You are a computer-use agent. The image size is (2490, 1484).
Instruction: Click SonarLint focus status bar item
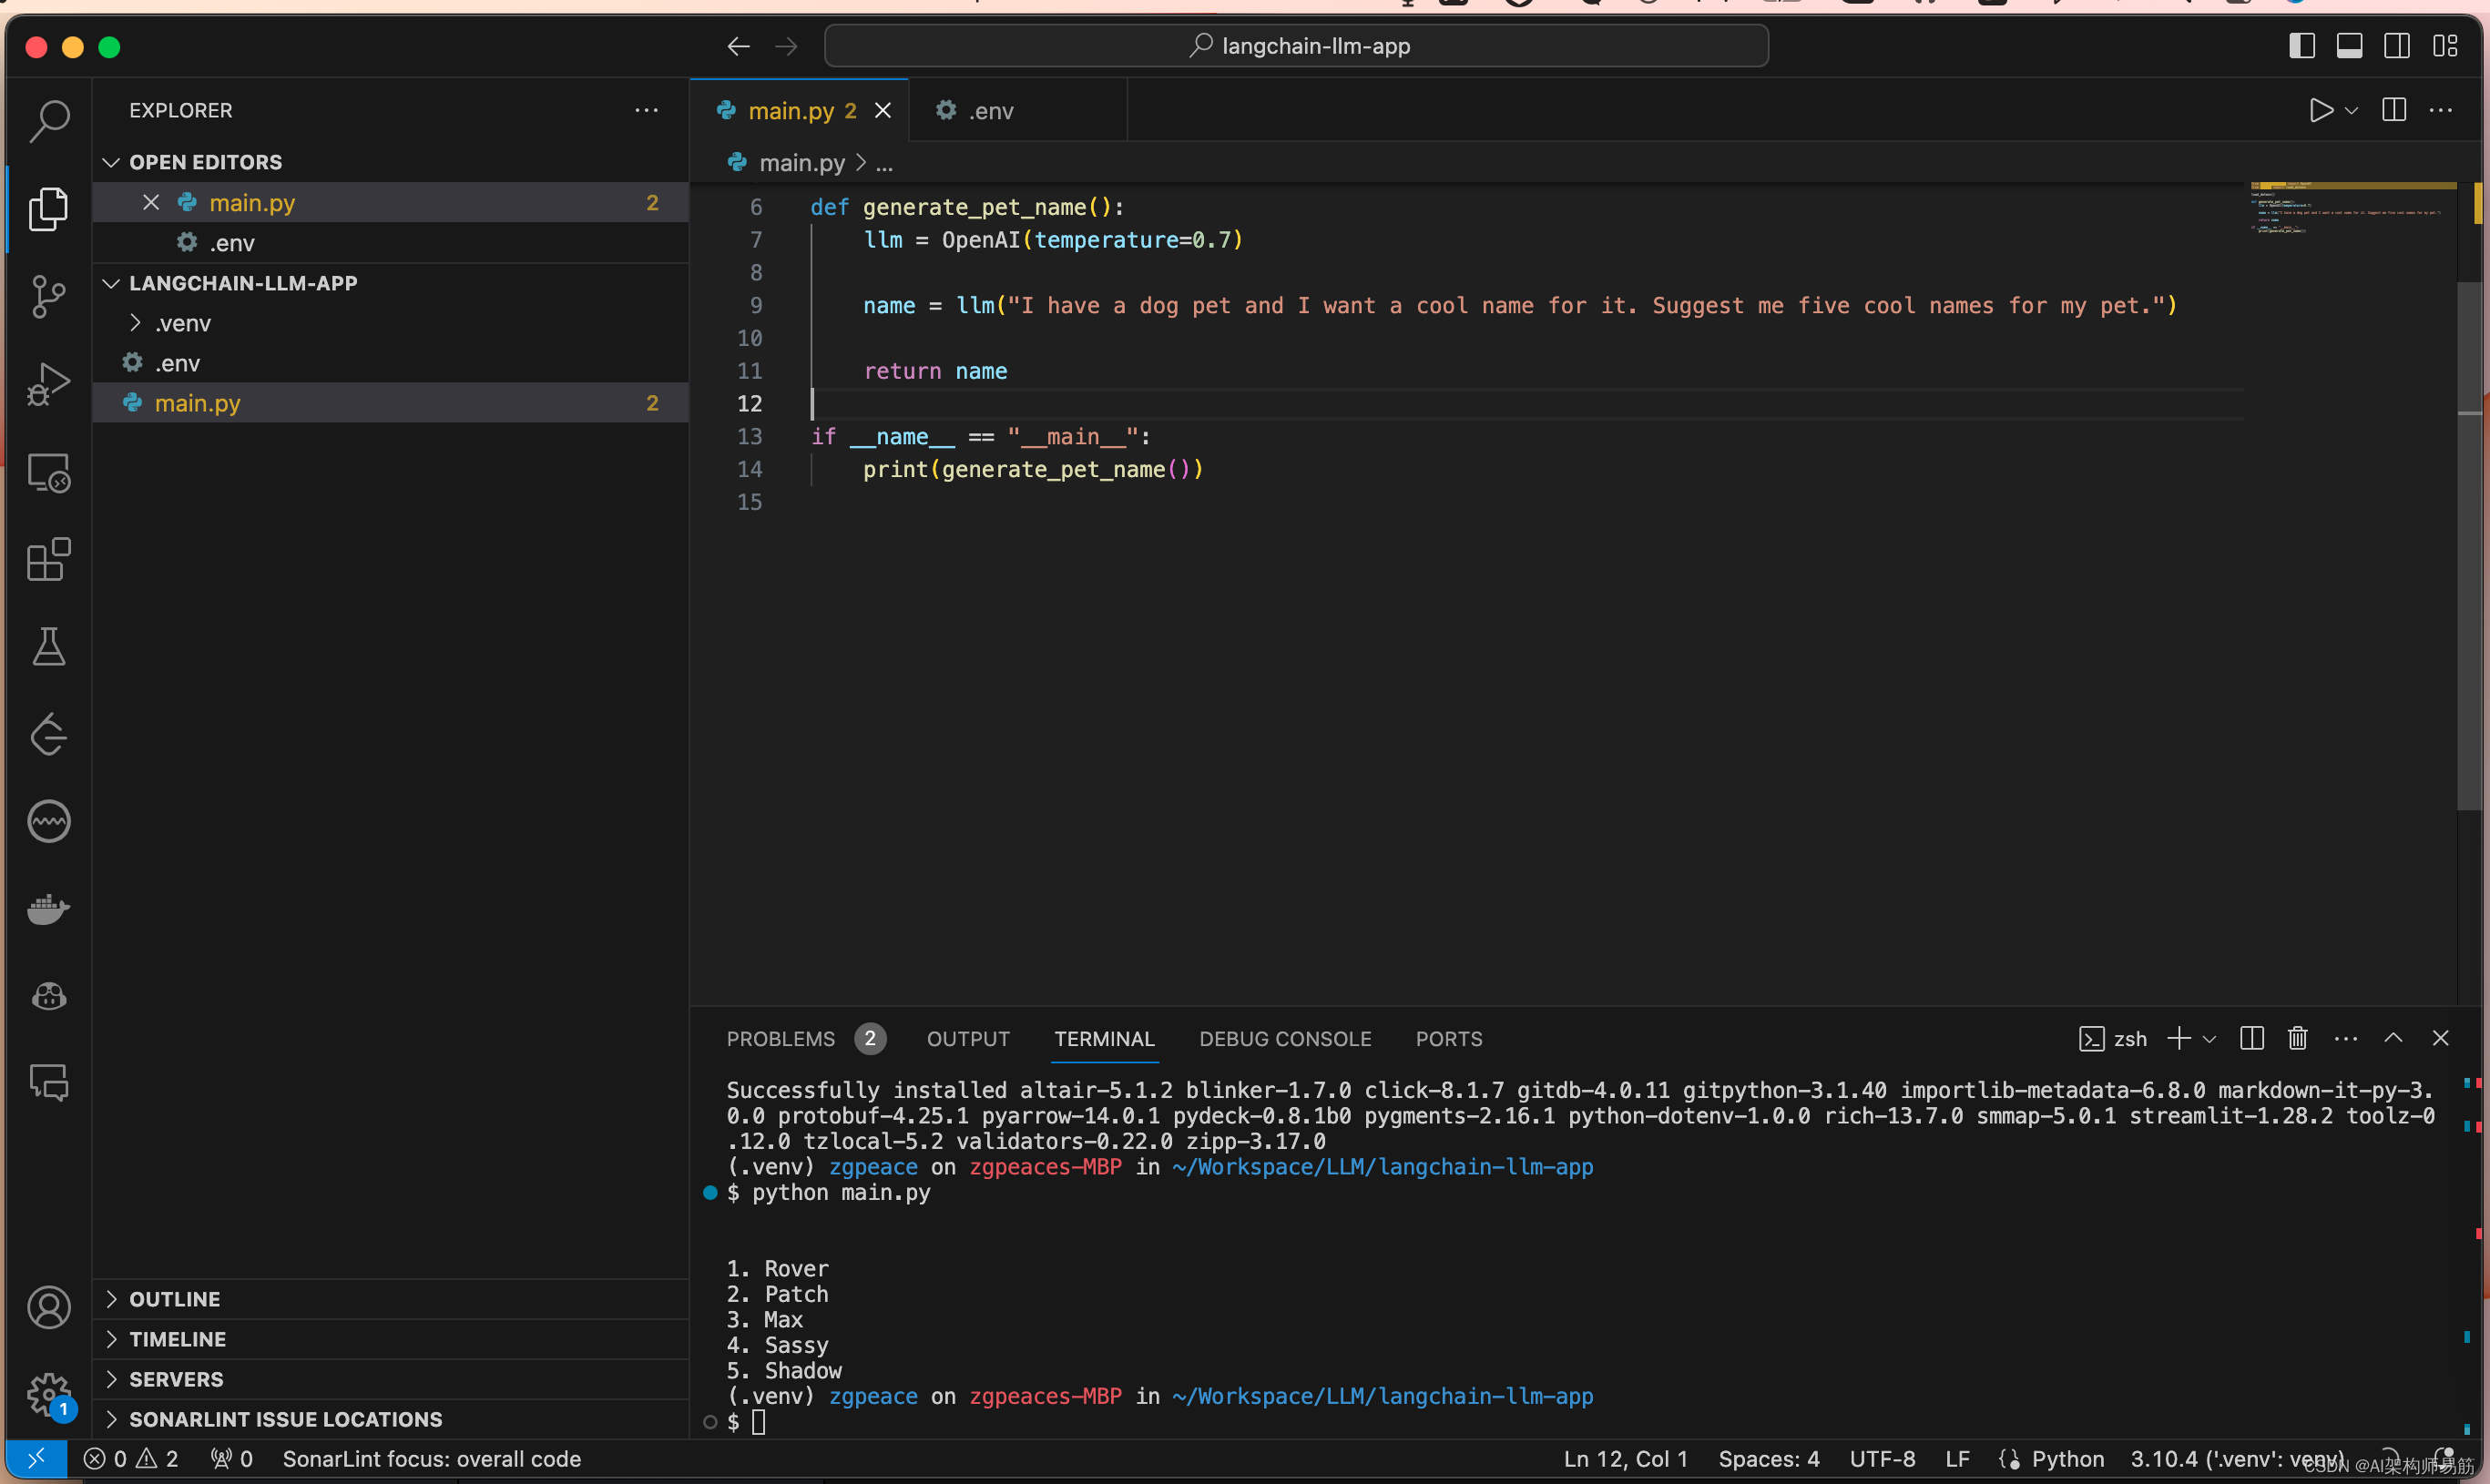[431, 1458]
